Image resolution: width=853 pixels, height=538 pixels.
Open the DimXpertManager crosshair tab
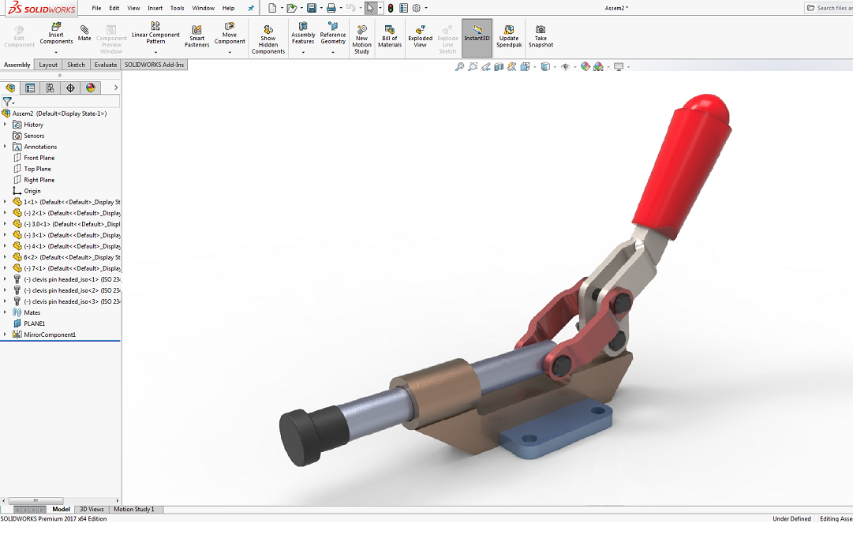pos(70,88)
